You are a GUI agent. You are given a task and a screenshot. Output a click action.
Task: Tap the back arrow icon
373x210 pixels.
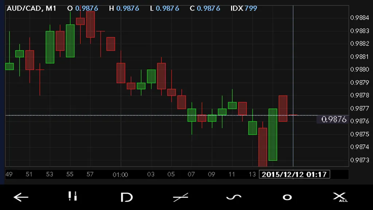tap(21, 197)
